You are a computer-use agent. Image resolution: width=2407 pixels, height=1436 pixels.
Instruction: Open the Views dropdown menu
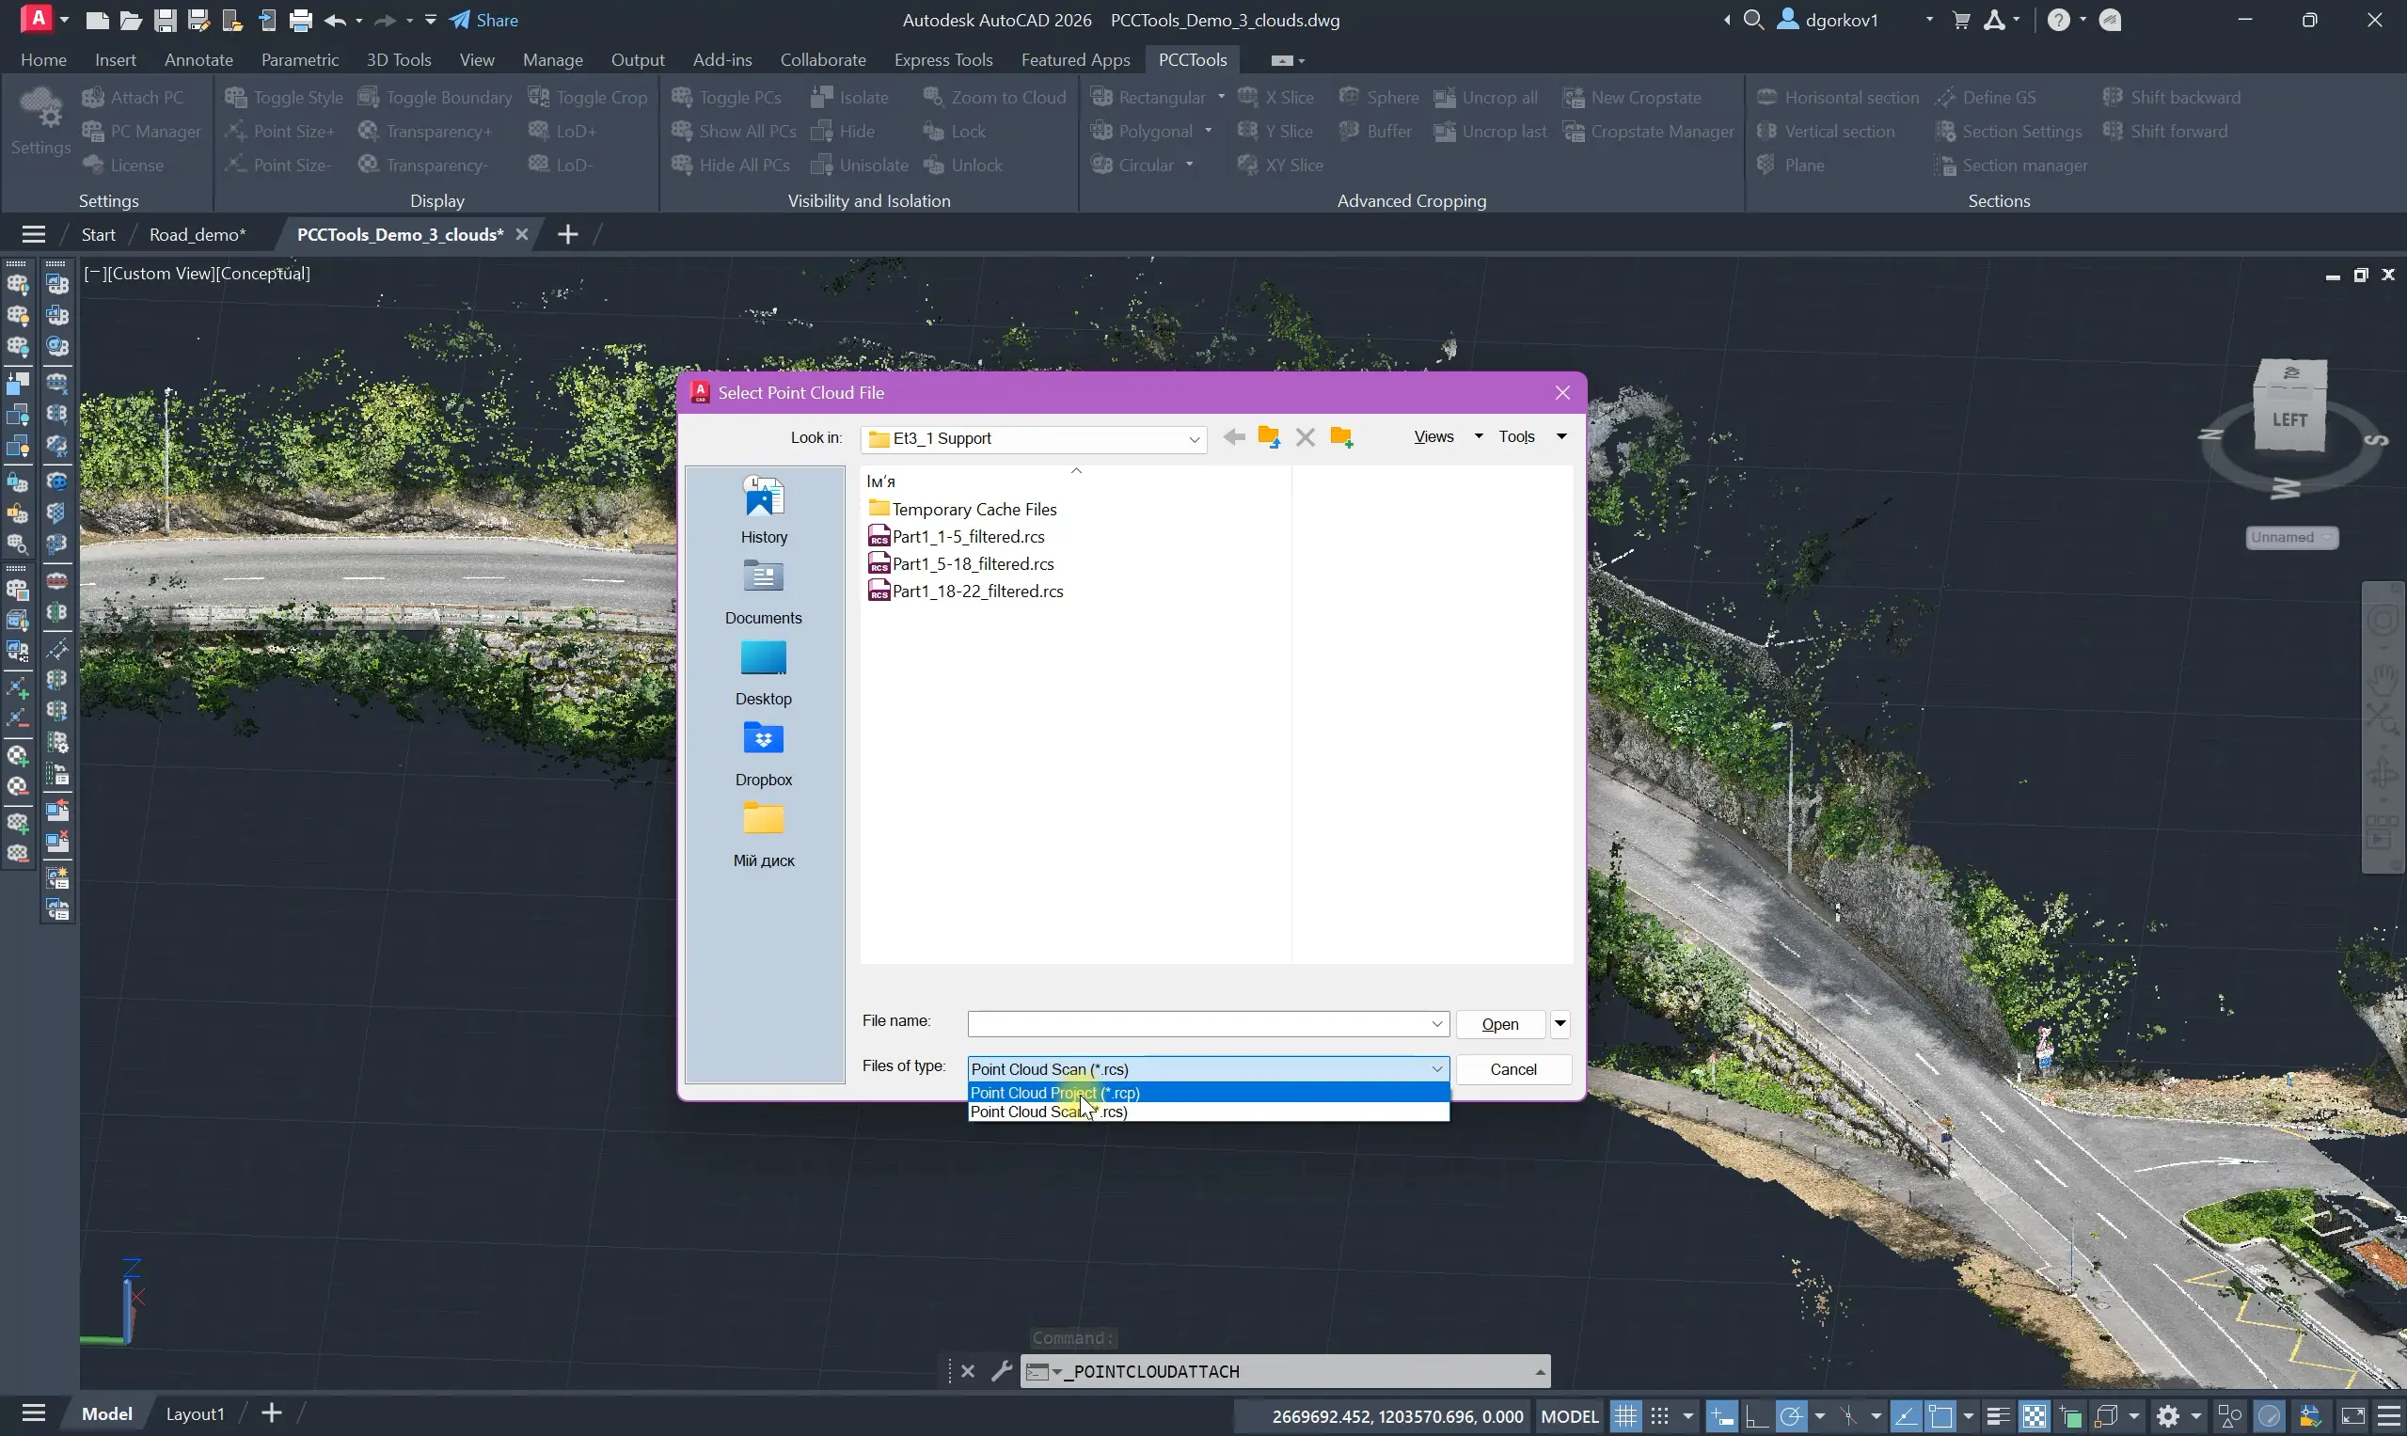pyautogui.click(x=1447, y=437)
